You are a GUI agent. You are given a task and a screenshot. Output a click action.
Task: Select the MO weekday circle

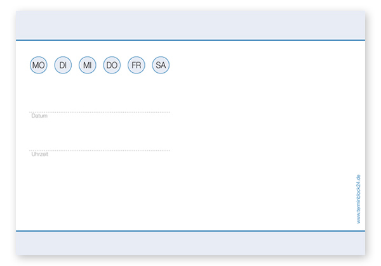point(38,65)
